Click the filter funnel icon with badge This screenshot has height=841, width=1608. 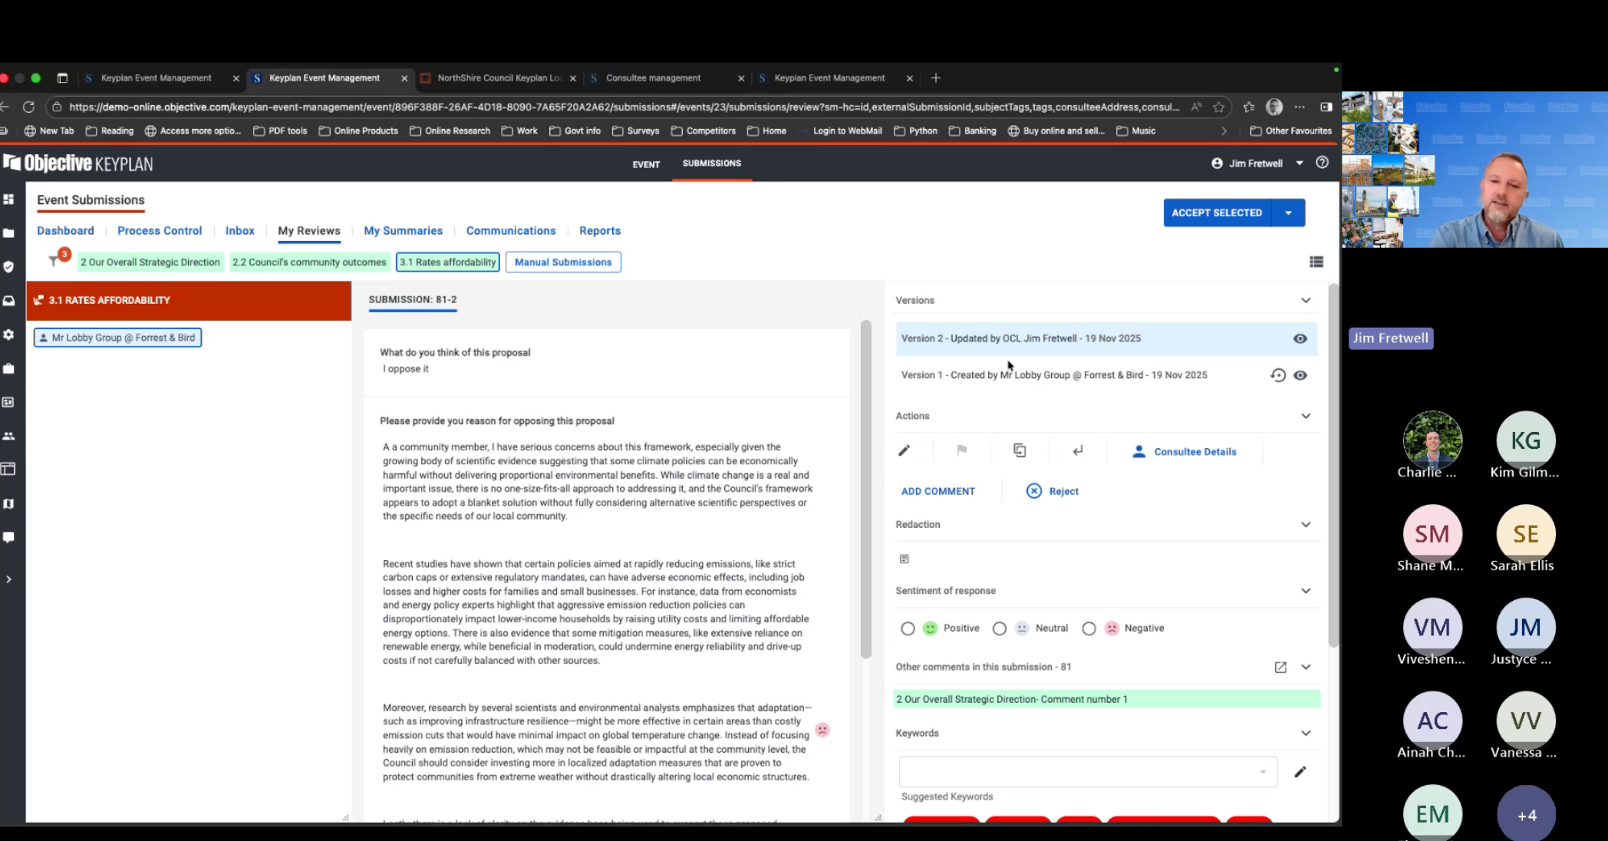point(54,261)
